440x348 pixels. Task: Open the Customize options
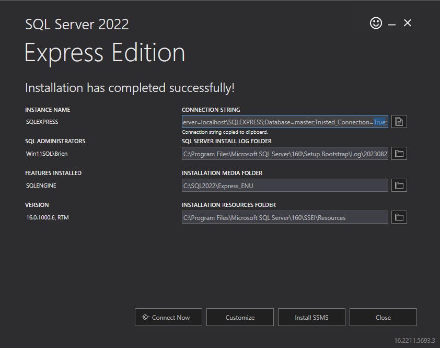[240, 317]
